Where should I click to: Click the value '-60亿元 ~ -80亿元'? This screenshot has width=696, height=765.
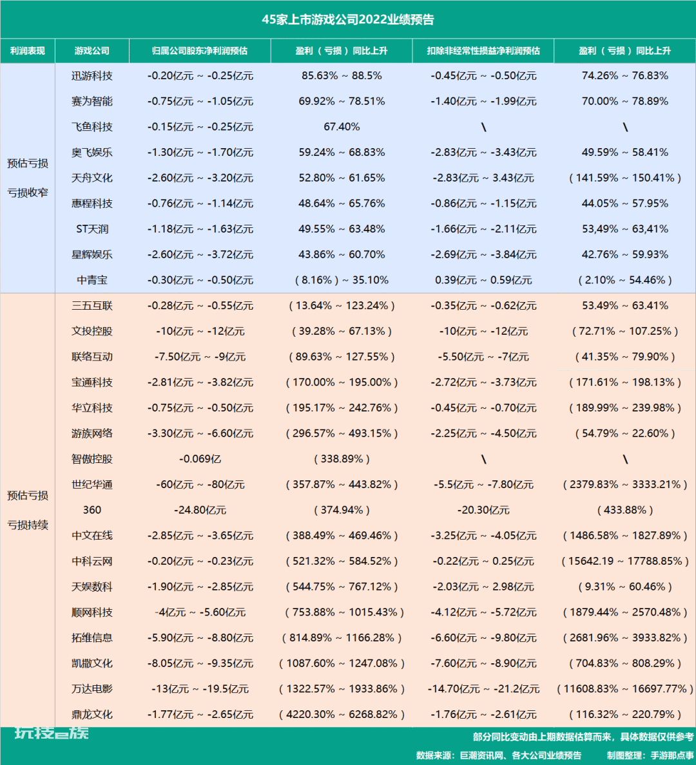pyautogui.click(x=200, y=484)
